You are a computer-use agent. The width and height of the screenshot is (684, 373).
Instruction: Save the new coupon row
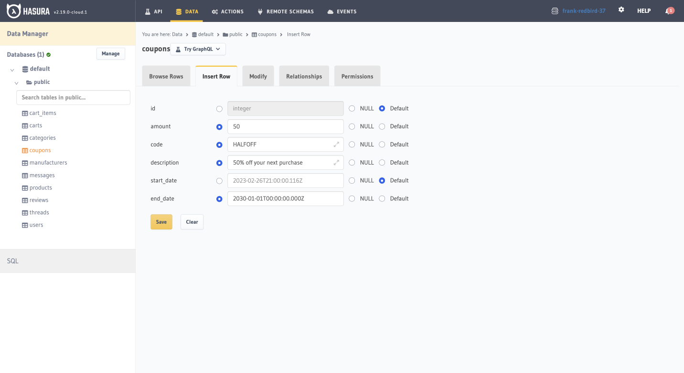pos(161,222)
